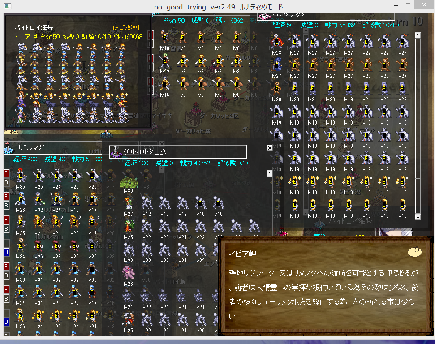This screenshot has width=435, height=344.
Task: Select the lv28 red-caped commander in the top-right panel
Action: tap(276, 42)
